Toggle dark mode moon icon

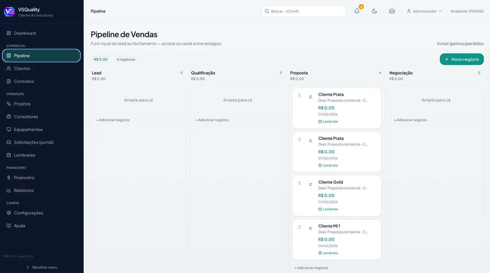point(374,11)
